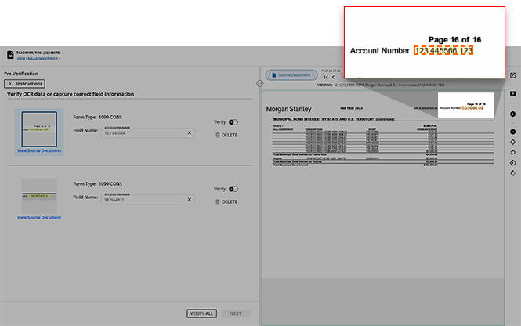Click the panel splitter collapse handle
Viewport: 521px width, 326px height.
(260, 84)
